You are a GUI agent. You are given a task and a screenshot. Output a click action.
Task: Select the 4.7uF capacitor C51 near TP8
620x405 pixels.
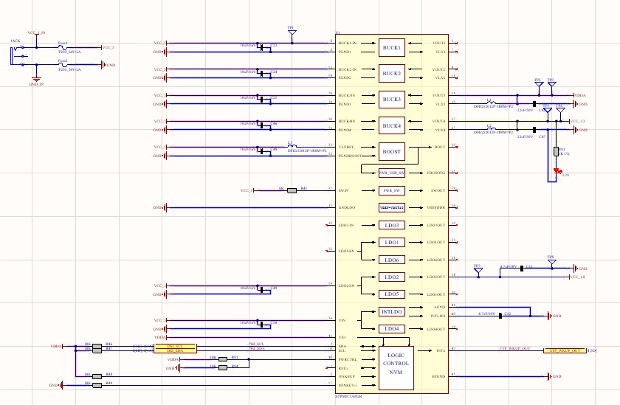[x=522, y=269]
